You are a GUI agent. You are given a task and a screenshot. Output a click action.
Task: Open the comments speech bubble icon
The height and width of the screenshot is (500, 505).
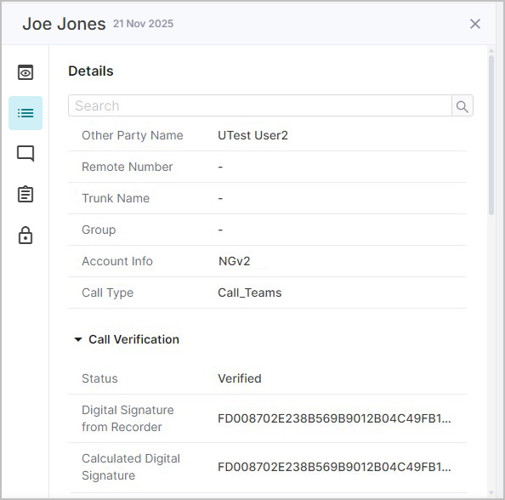[x=26, y=153]
